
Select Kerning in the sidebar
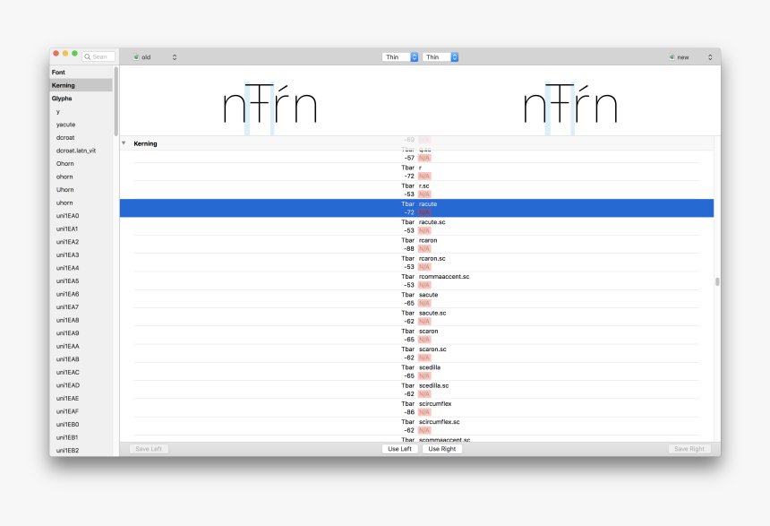(63, 85)
